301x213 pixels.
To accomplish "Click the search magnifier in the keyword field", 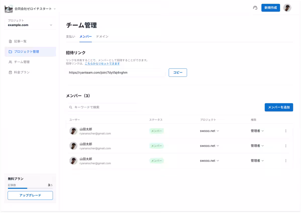I will point(70,107).
